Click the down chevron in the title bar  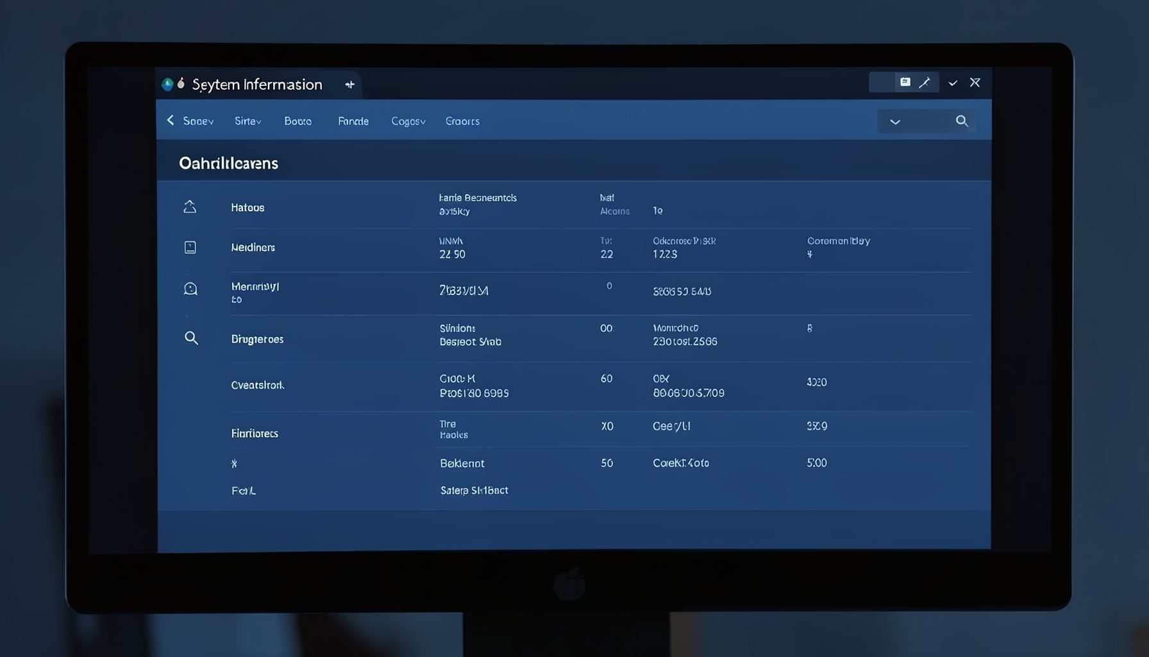[953, 83]
